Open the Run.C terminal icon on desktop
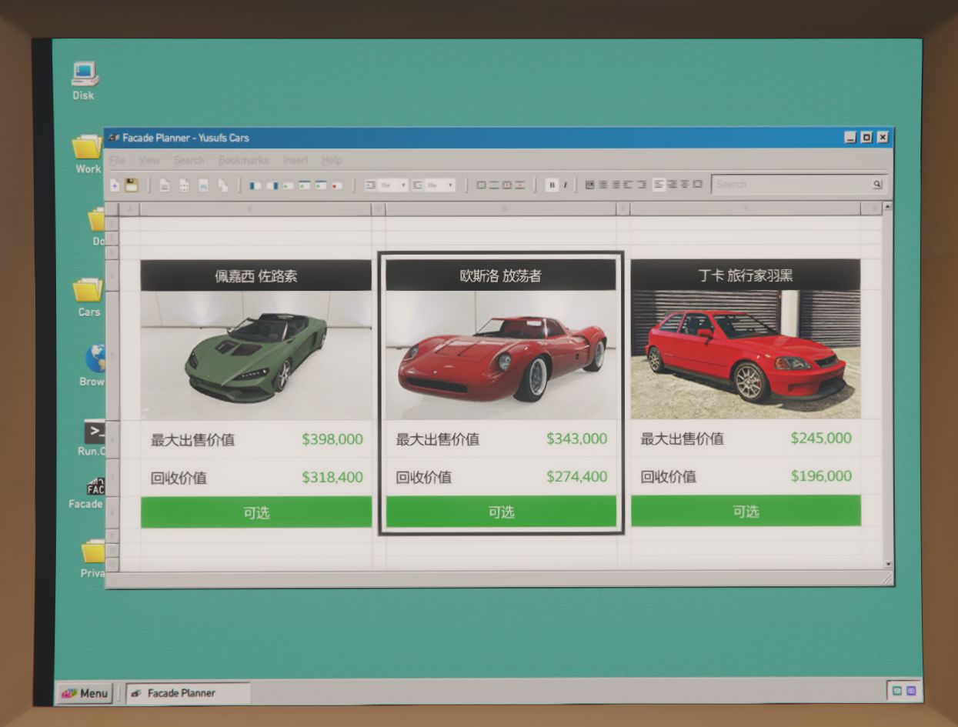The width and height of the screenshot is (958, 727). coord(92,438)
